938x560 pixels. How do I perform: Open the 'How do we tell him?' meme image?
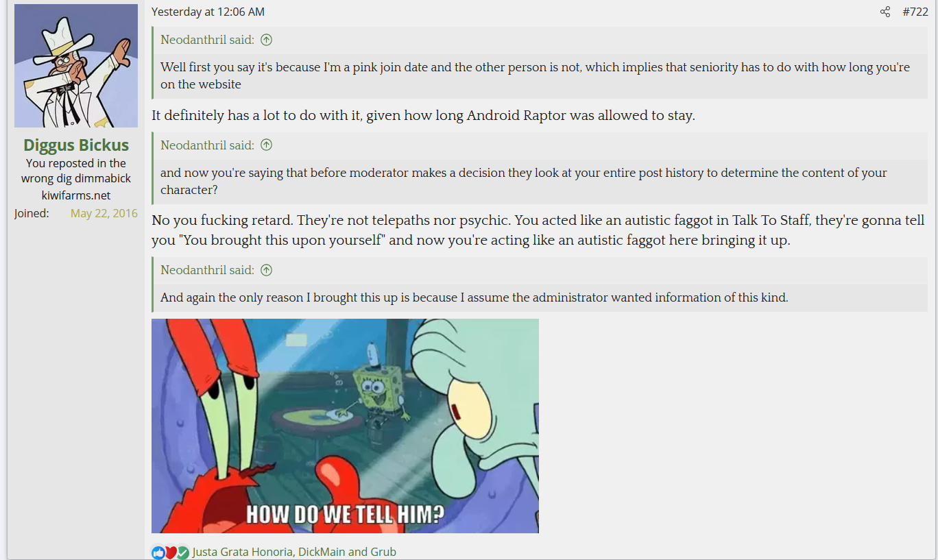tap(345, 426)
